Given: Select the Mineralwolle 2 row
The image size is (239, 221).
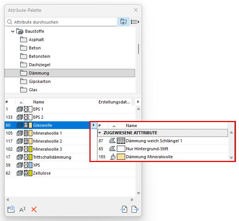Looking at the screenshot, I should coord(47,141).
